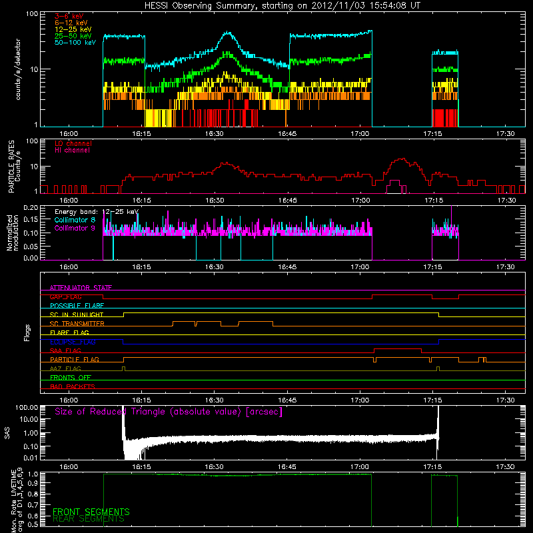Click the LO channel peak near 17:08
This screenshot has width=533, height=533.
tap(402, 159)
